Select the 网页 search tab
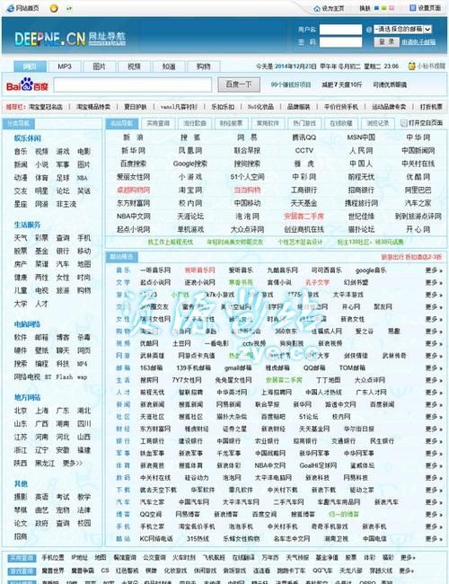Image resolution: width=449 pixels, height=584 pixels. [x=30, y=66]
